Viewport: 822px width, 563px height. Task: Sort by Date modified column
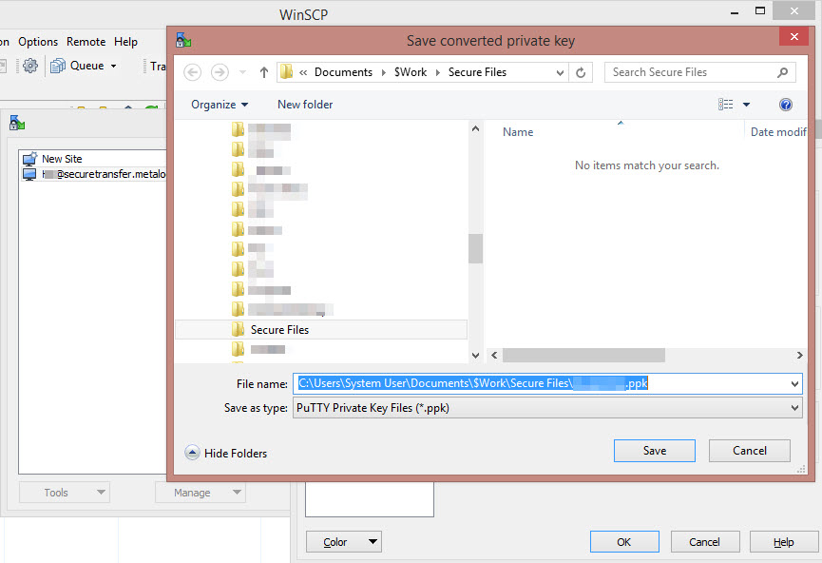778,132
